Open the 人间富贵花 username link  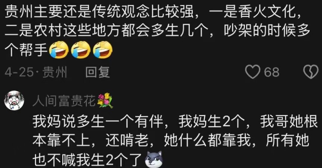(64, 101)
